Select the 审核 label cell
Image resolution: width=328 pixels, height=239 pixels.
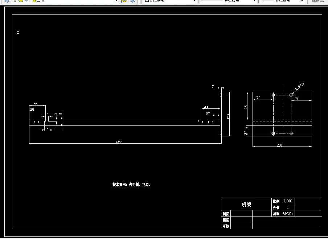point(226,226)
